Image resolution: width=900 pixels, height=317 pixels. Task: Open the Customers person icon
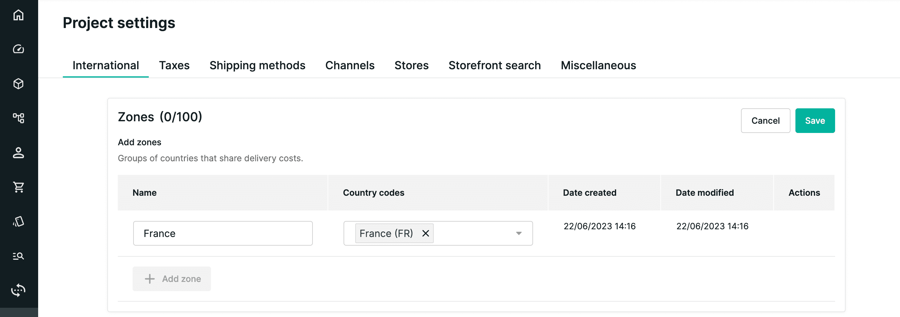tap(18, 152)
